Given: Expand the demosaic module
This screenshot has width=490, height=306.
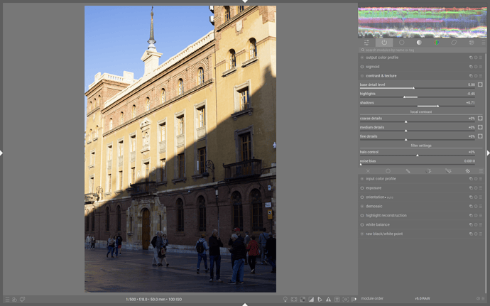Looking at the screenshot, I should pos(374,207).
